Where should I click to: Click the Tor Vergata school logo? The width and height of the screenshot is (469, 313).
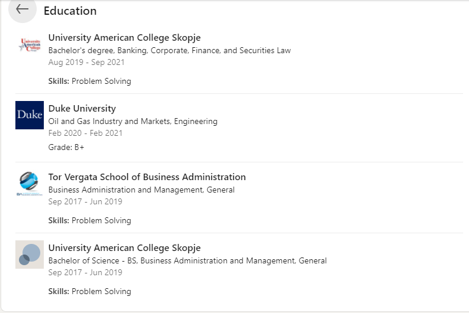[30, 184]
